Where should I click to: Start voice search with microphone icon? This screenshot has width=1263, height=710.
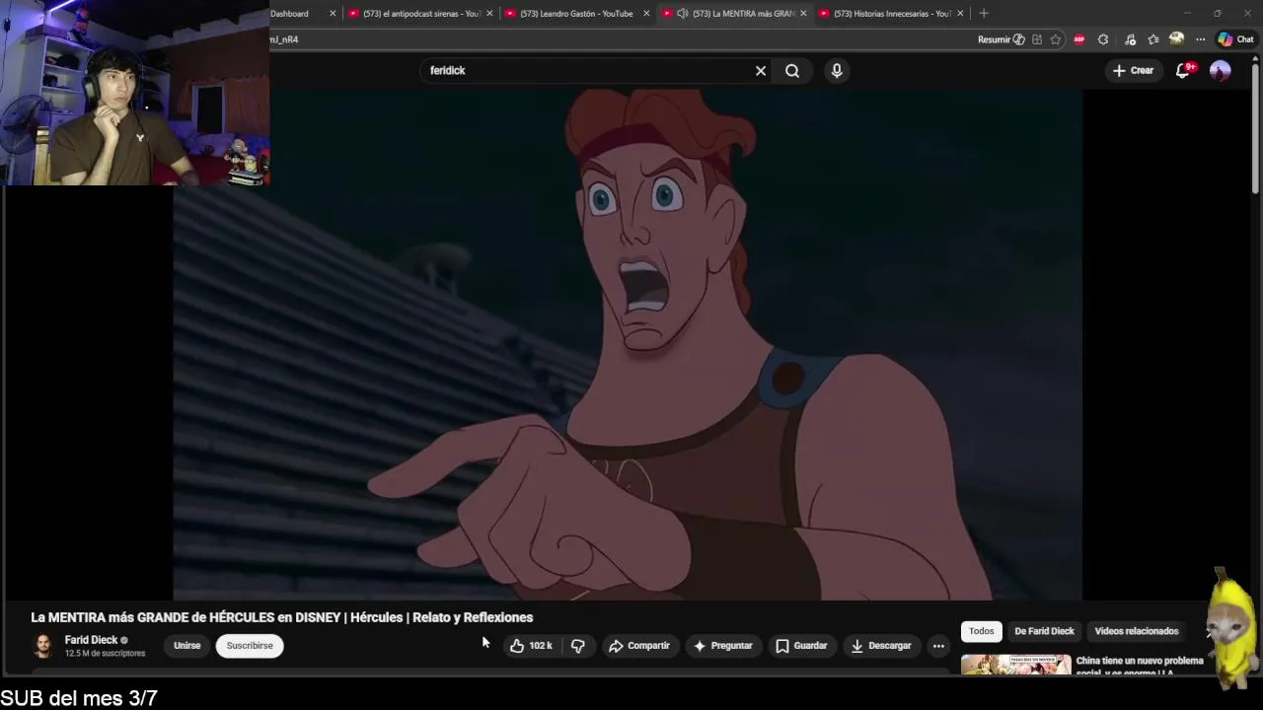click(837, 71)
